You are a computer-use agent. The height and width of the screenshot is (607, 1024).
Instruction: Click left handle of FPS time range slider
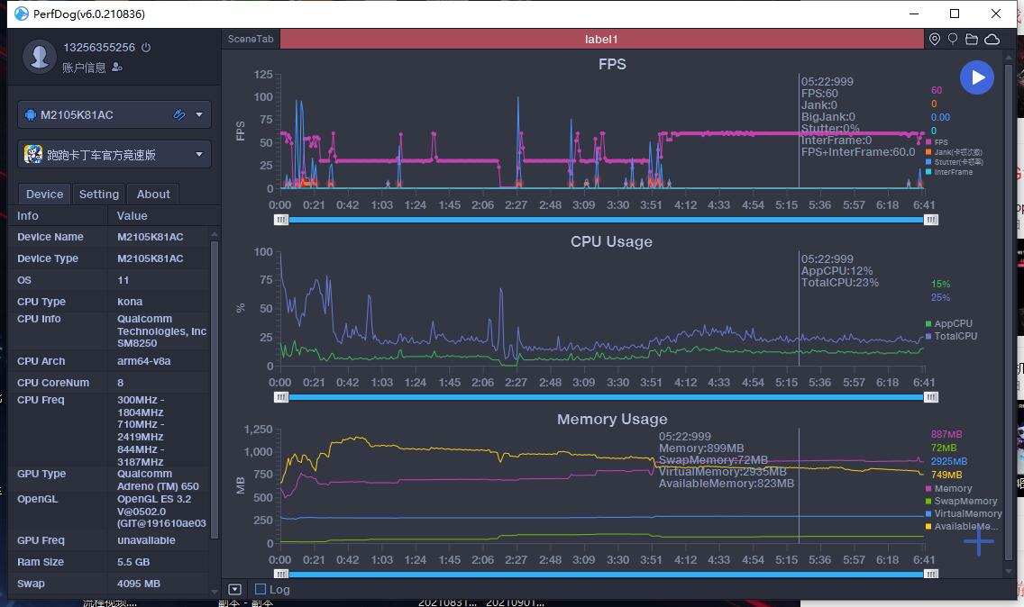pyautogui.click(x=282, y=220)
